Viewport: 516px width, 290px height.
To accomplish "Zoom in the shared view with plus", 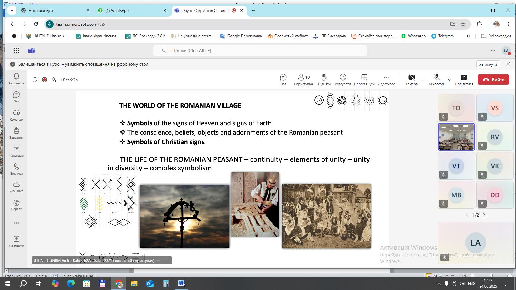I will pyautogui.click(x=166, y=260).
